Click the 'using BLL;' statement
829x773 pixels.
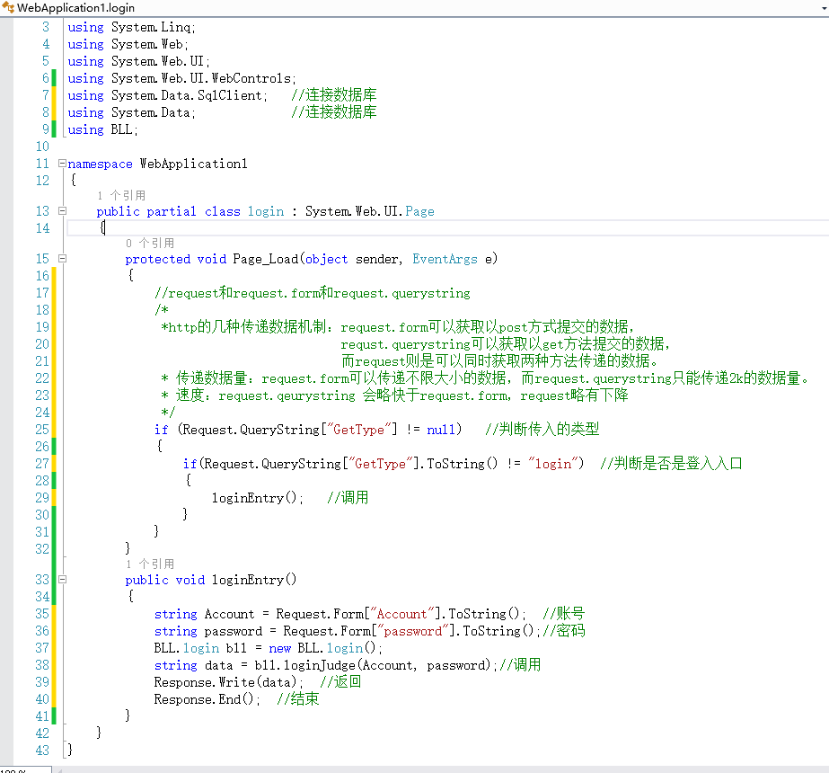102,129
